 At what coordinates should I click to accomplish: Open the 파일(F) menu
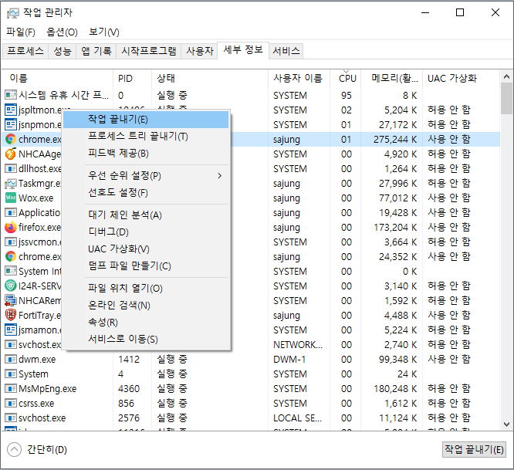21,32
